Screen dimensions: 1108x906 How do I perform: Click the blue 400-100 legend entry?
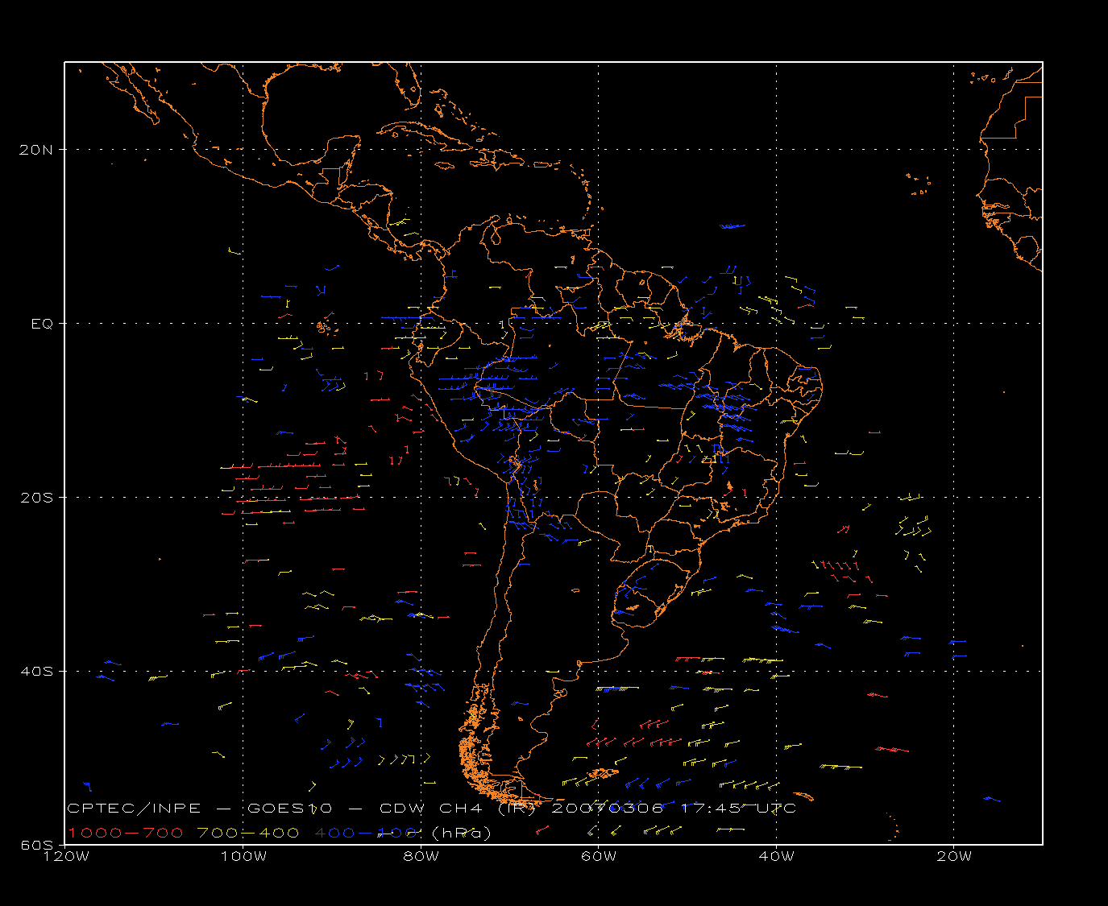click(365, 833)
